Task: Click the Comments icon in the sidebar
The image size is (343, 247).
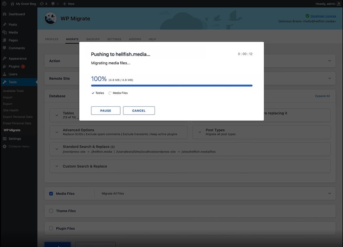Action: (x=4, y=48)
